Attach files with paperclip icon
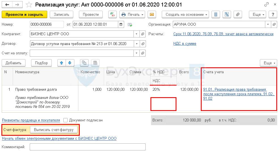278x151 pixels. tap(238, 14)
